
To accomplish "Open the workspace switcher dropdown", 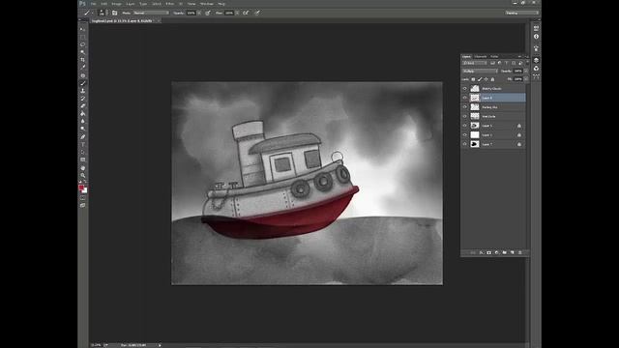I will click(x=521, y=13).
